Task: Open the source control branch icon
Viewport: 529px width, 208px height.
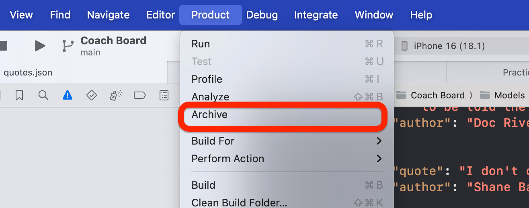Action: [x=68, y=46]
